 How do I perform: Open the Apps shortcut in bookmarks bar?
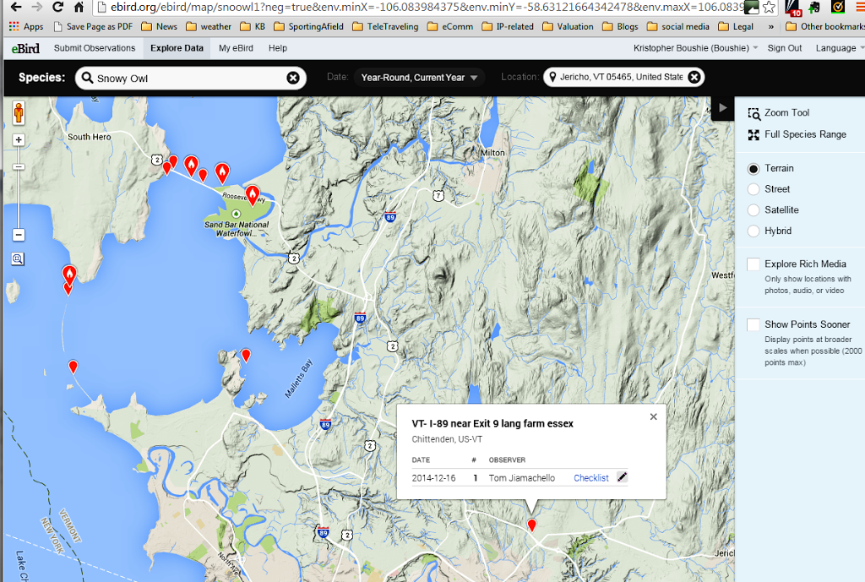point(26,26)
